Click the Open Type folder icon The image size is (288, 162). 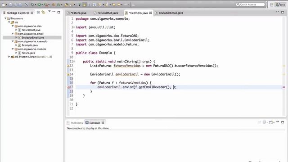(66, 5)
